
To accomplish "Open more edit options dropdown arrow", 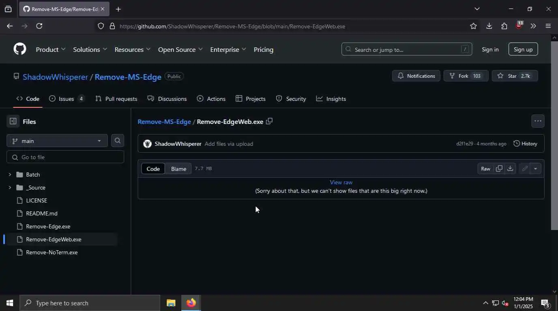I will coord(535,168).
